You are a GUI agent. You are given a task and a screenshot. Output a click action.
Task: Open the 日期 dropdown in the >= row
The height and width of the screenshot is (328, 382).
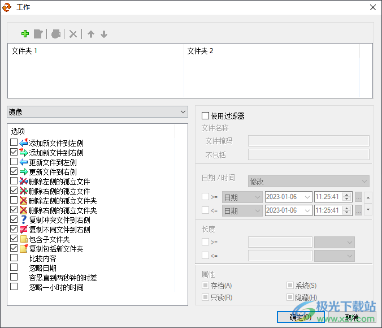[x=242, y=197]
